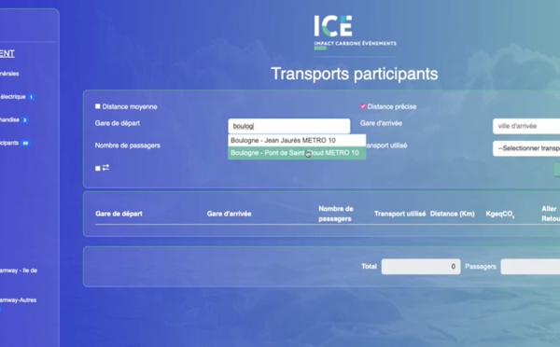Click the ICE Impact Carbone Événements logo
The height and width of the screenshot is (347, 560).
(x=355, y=32)
